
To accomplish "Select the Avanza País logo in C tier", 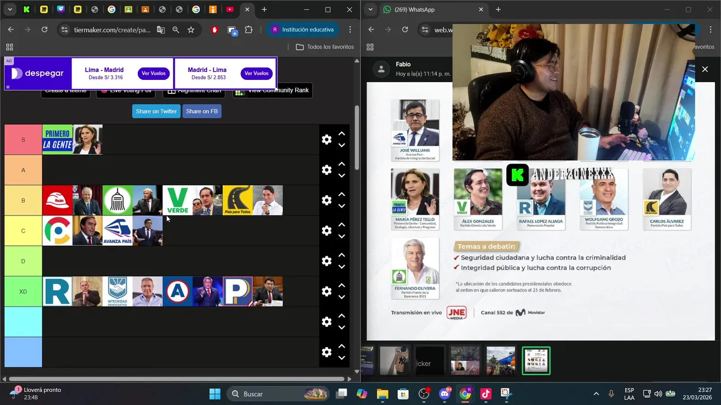I will click(117, 231).
